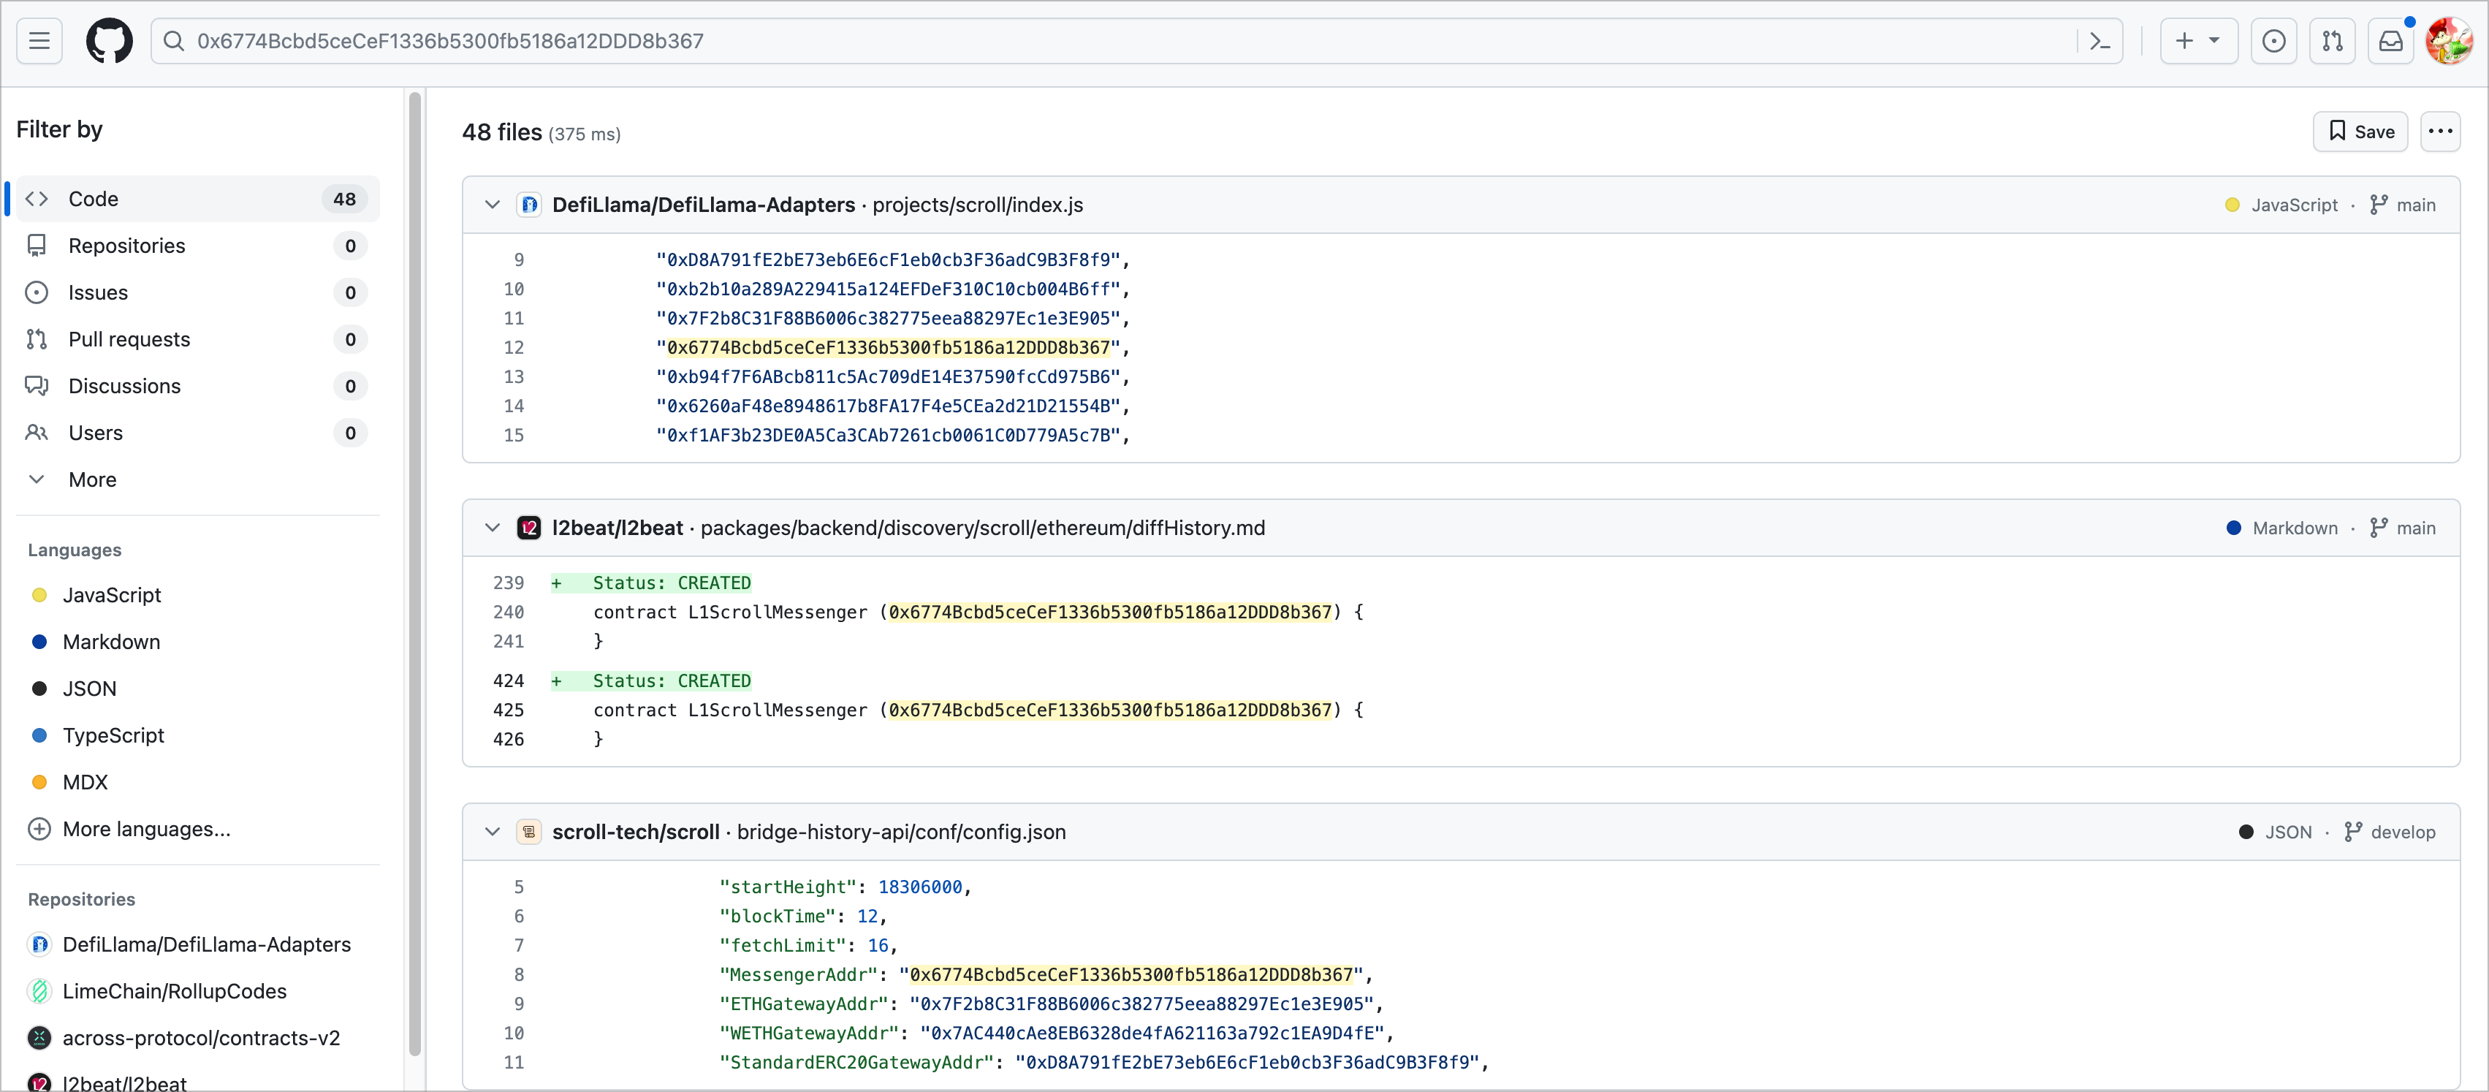Click the bookmark icon on the Save button
The image size is (2489, 1092).
click(2338, 132)
